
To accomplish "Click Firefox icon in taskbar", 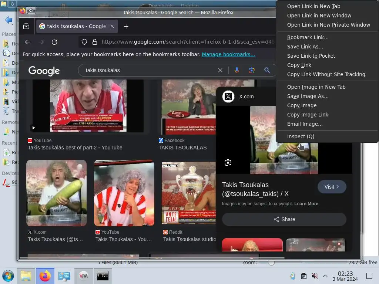I will click(x=45, y=276).
